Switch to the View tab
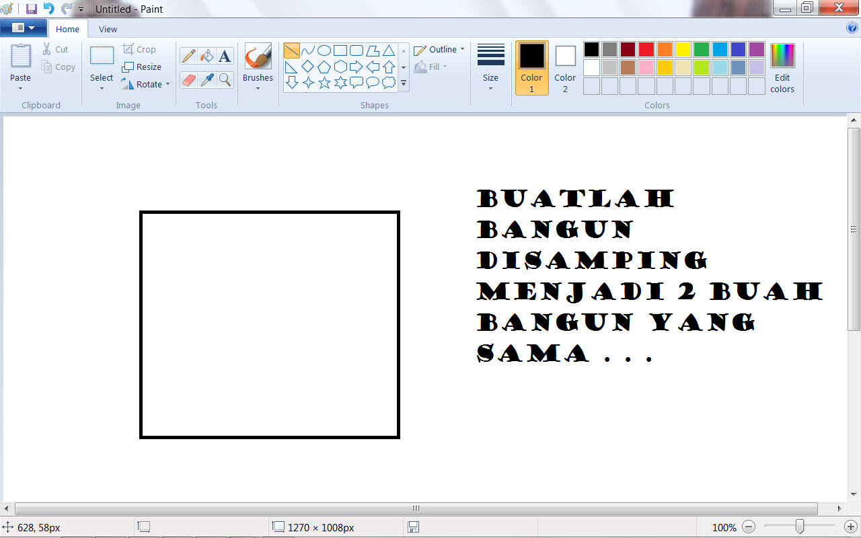This screenshot has width=861, height=538. pyautogui.click(x=108, y=29)
